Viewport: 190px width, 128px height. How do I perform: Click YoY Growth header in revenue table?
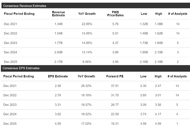pos(87,14)
